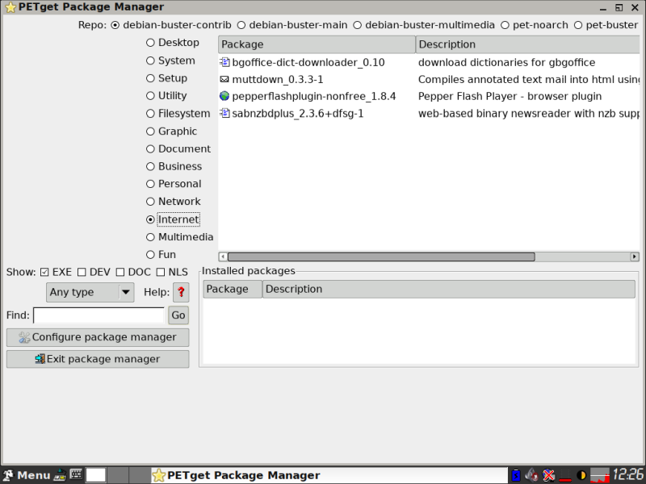The width and height of the screenshot is (646, 484).
Task: Click the red question mark help icon
Action: (181, 292)
